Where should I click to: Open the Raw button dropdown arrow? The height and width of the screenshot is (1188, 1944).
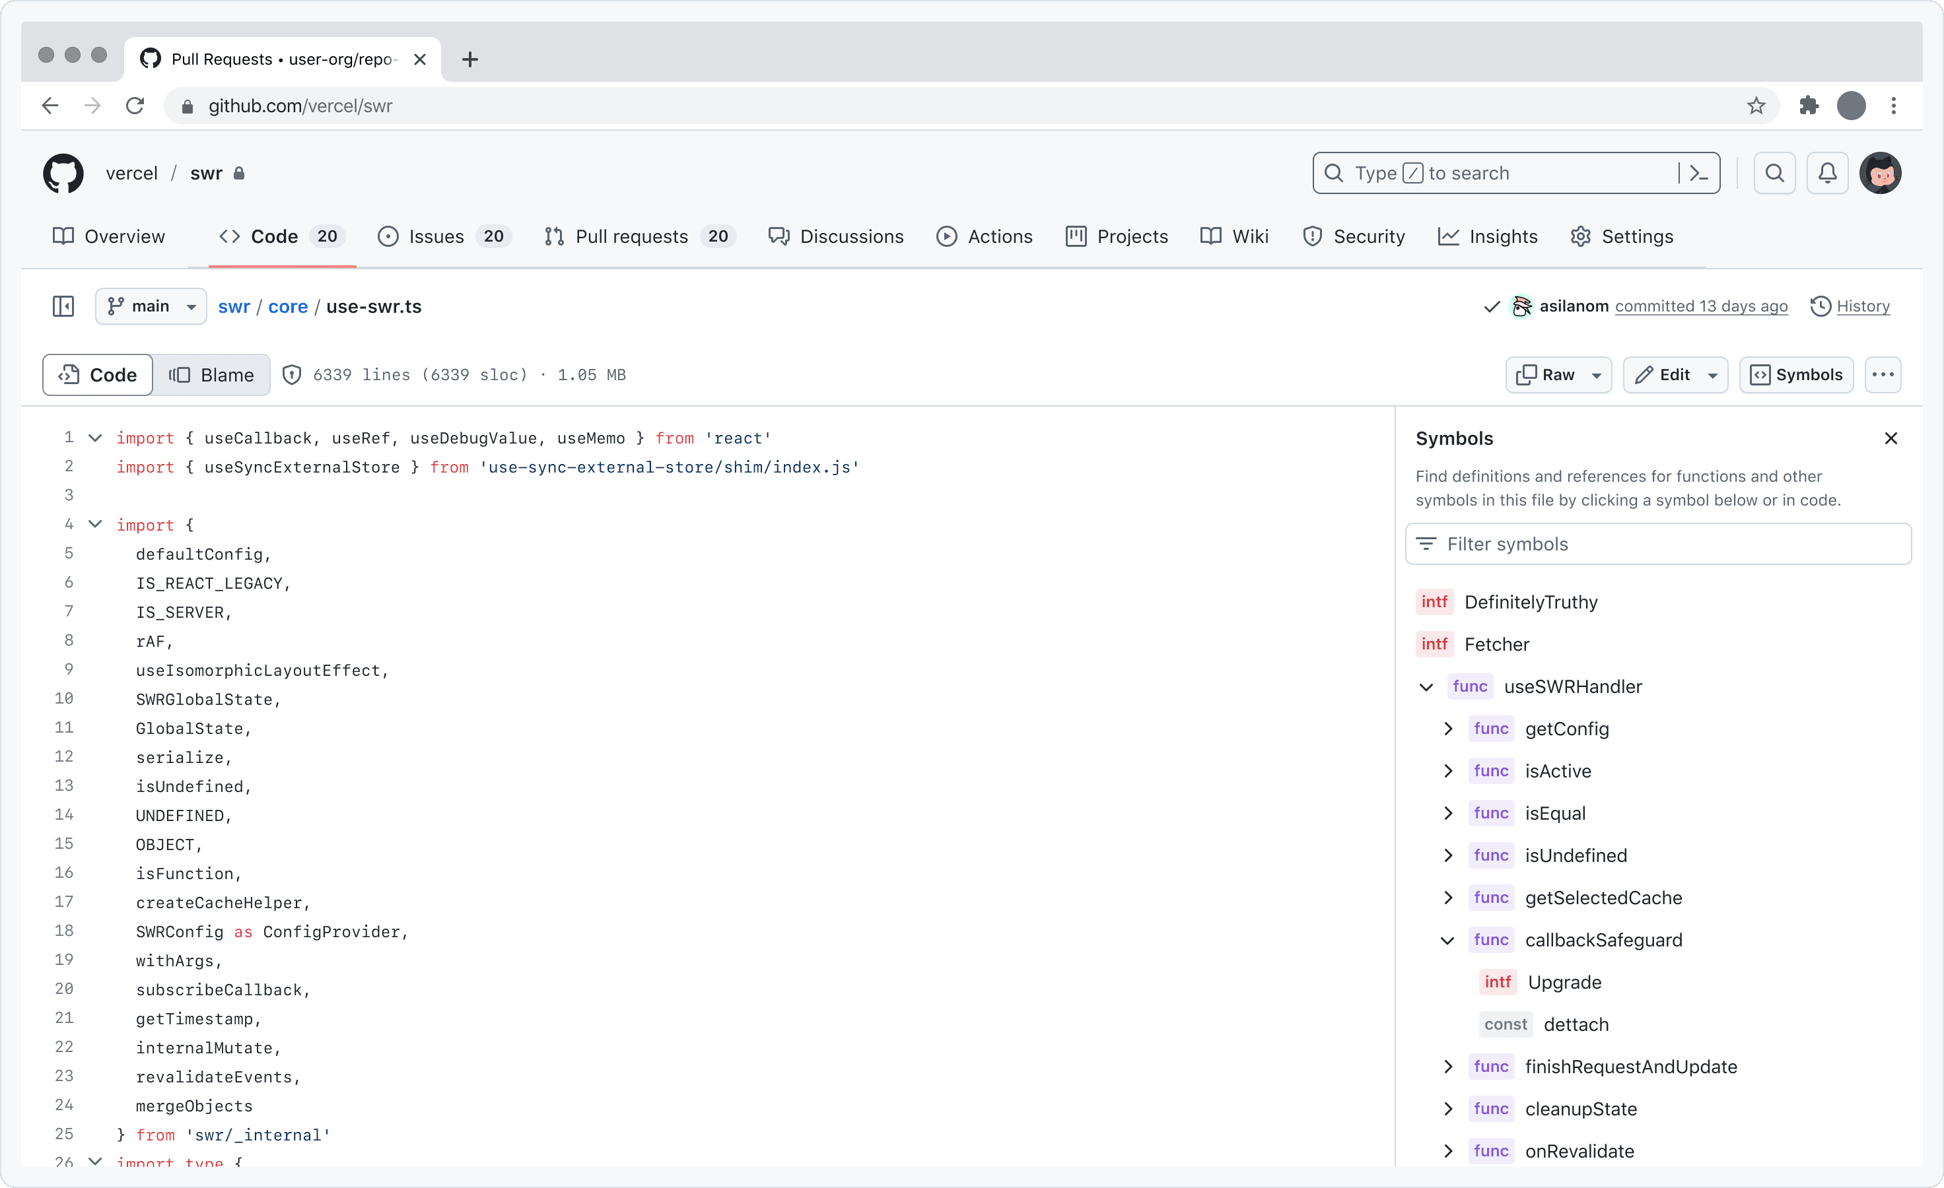point(1596,376)
